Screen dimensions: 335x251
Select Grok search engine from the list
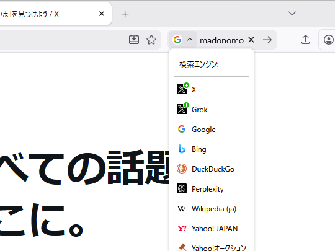212,109
